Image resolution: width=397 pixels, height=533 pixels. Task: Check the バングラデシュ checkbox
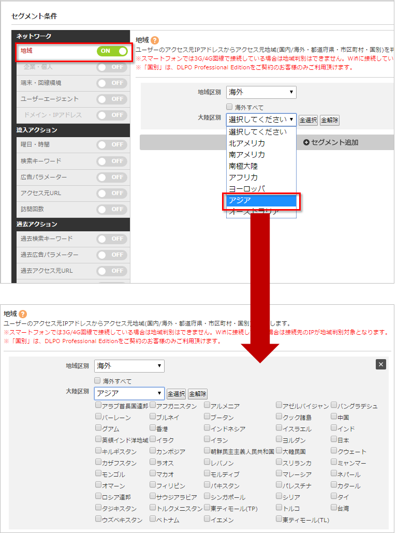pyautogui.click(x=334, y=405)
